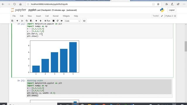The height and width of the screenshot is (105, 187).
Task: Click the browser back arrow
Action: point(3,4)
